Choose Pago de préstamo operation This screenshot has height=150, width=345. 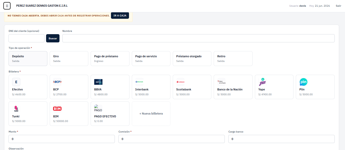tap(110, 59)
